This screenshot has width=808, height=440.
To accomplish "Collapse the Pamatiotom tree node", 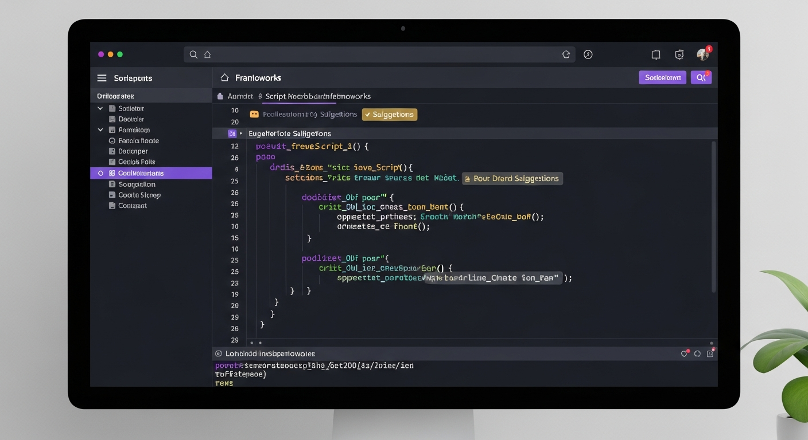I will (x=100, y=130).
